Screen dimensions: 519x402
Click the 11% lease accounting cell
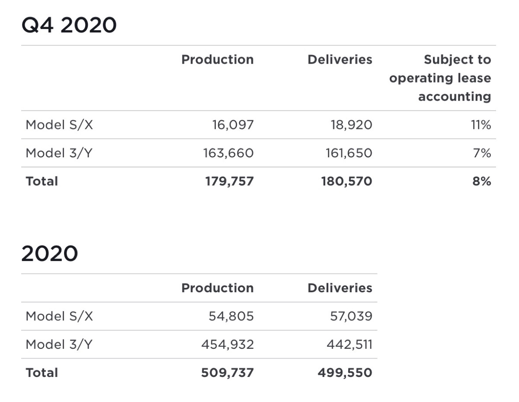[481, 125]
